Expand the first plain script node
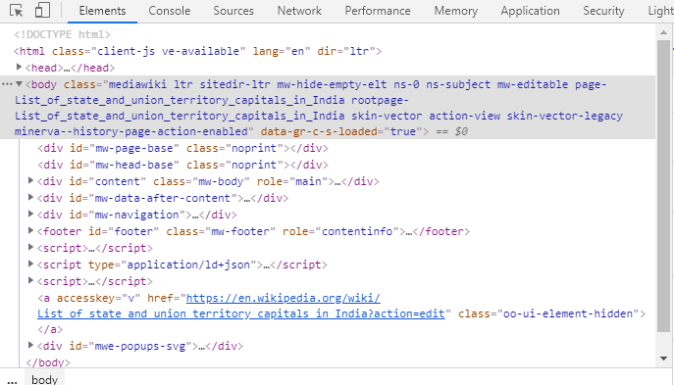Image resolution: width=674 pixels, height=385 pixels. click(30, 247)
